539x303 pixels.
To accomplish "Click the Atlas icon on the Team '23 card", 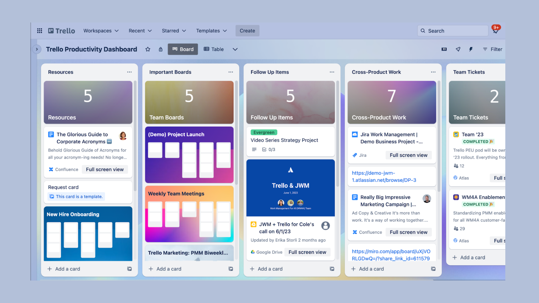I will tap(455, 178).
